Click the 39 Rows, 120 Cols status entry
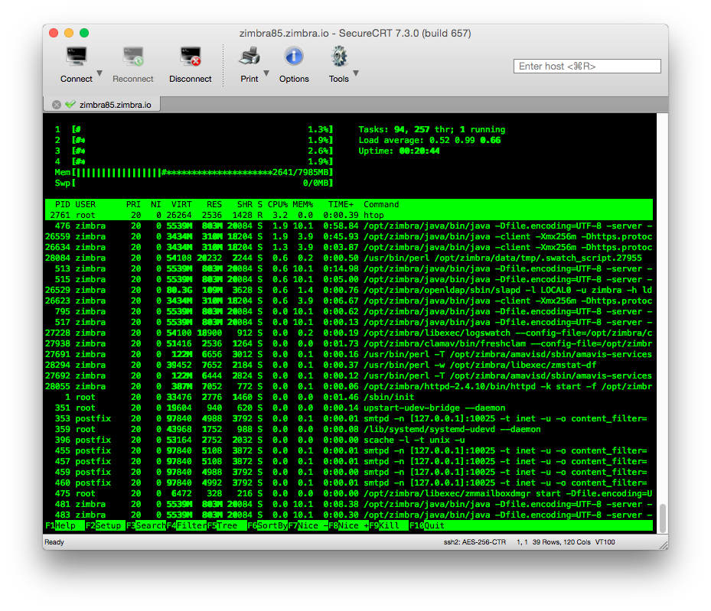Image resolution: width=711 pixels, height=611 pixels. (561, 541)
